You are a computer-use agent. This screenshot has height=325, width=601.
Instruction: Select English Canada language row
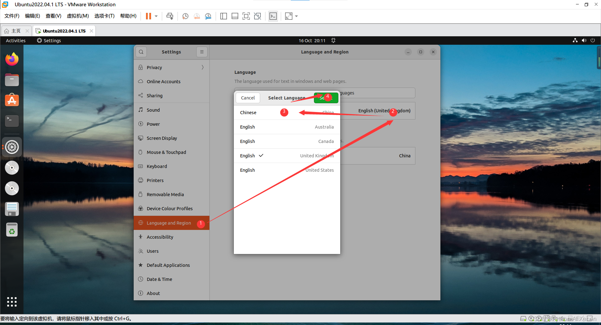point(287,141)
